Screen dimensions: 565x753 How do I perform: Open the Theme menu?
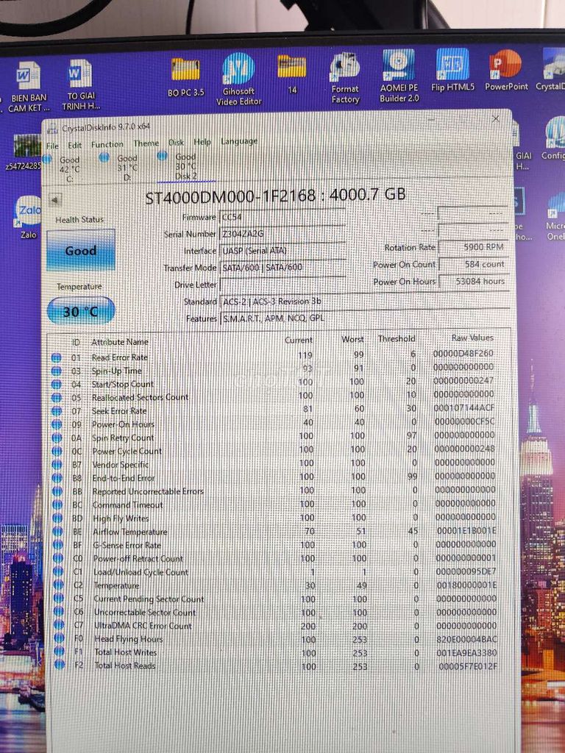click(x=146, y=143)
